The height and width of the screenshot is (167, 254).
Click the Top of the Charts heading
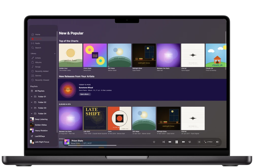69,41
